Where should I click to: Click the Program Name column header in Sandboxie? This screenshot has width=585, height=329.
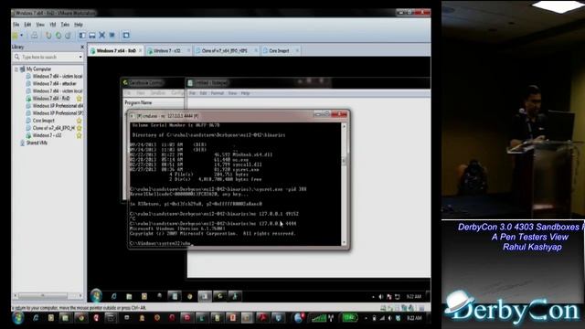[138, 102]
